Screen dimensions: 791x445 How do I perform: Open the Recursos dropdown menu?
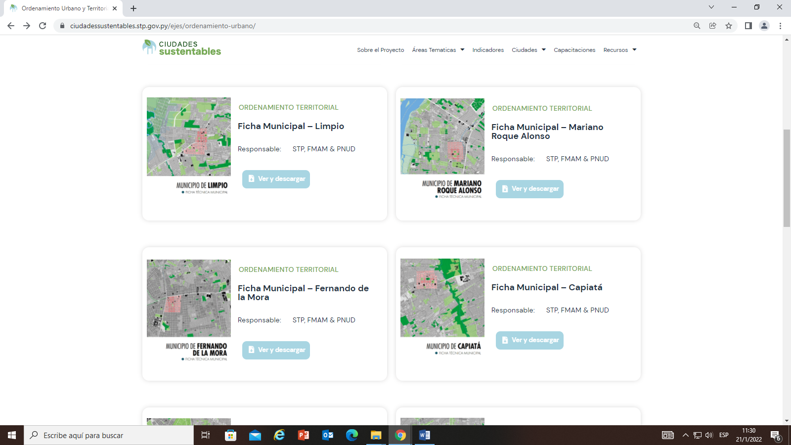tap(619, 50)
